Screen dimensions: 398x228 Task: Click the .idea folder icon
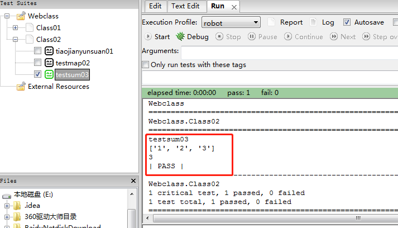click(x=17, y=206)
